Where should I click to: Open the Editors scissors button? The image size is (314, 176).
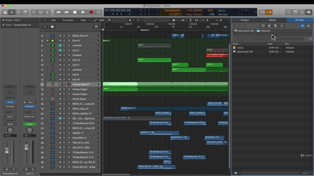coord(48,12)
